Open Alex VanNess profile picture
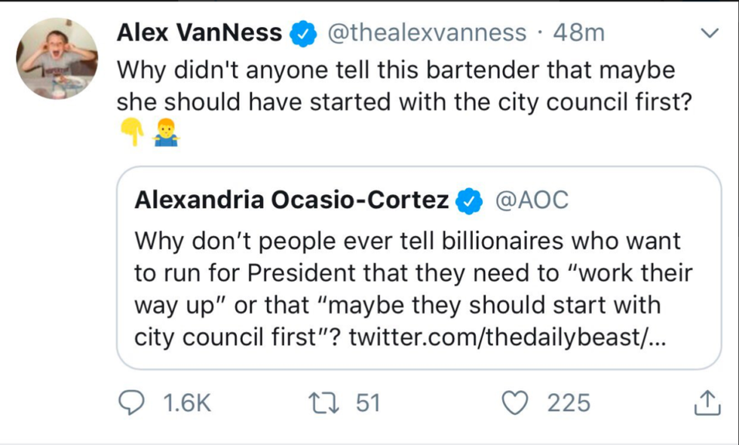Screen dimensions: 739x445 57,59
